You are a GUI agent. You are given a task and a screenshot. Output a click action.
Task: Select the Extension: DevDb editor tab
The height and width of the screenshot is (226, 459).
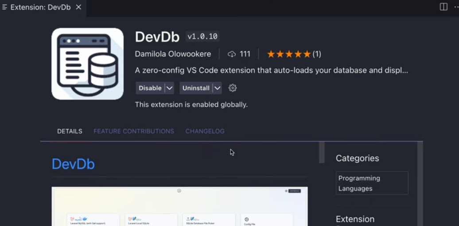[43, 8]
